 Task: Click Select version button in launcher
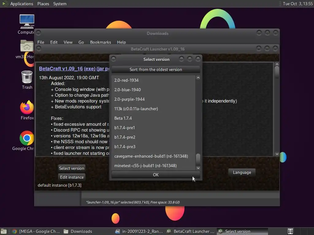[71, 168]
